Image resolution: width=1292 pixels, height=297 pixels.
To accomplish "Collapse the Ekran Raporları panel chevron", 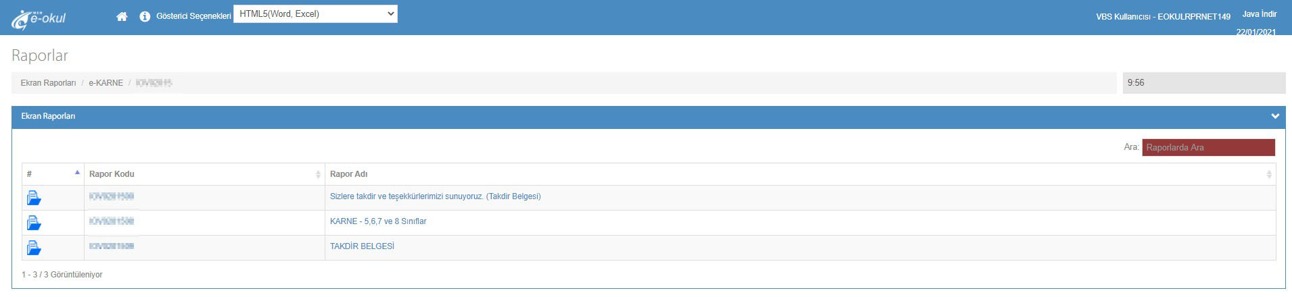I will [1274, 116].
